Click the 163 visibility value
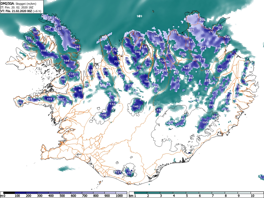Image resolution: width=264 pixels, height=198 pixels. point(78,47)
